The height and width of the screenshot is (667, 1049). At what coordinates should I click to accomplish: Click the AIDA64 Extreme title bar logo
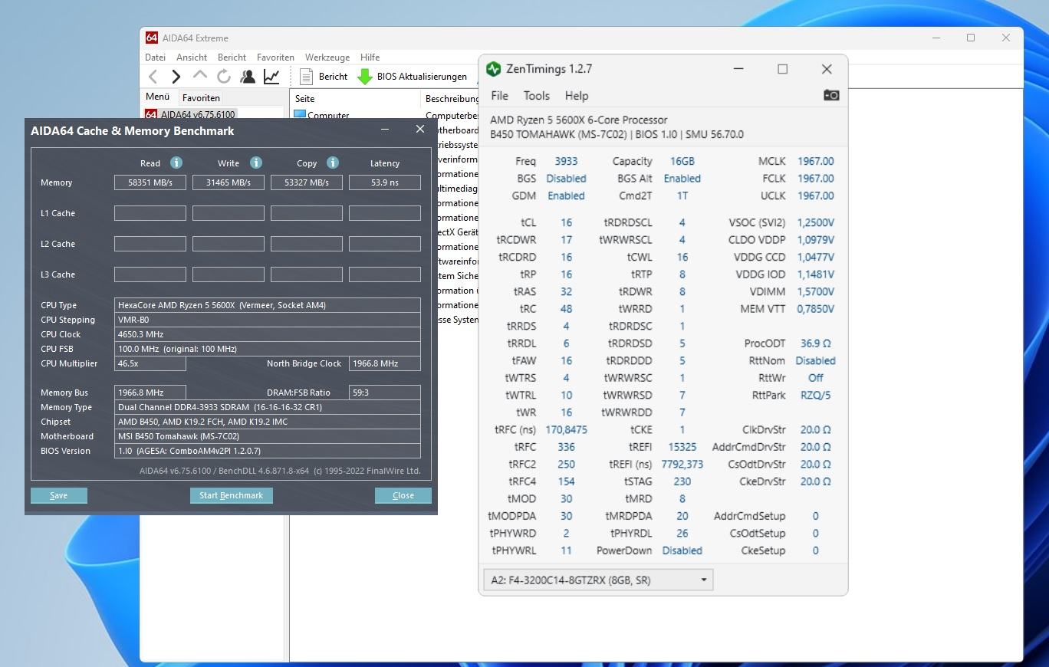(152, 38)
